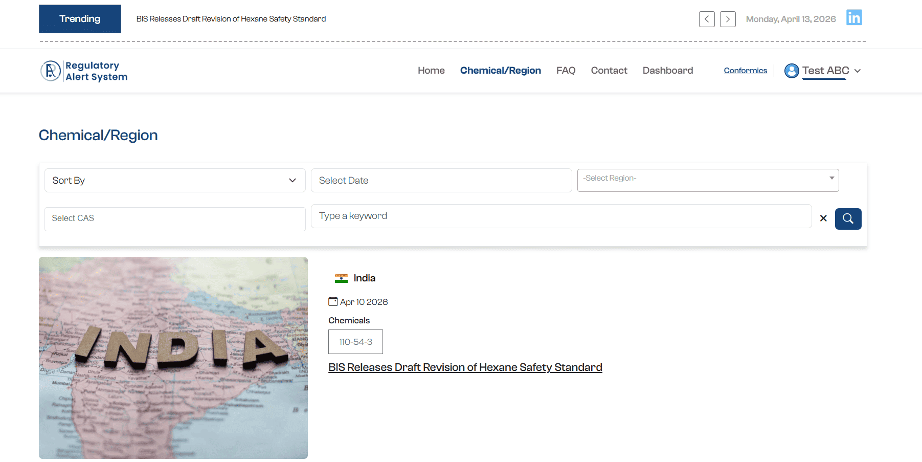
Task: Click the India region label
Action: pos(365,278)
